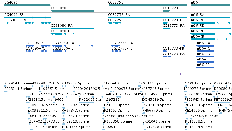Select EST EK255358.5prime
The width and height of the screenshot is (232, 131).
click(103, 124)
